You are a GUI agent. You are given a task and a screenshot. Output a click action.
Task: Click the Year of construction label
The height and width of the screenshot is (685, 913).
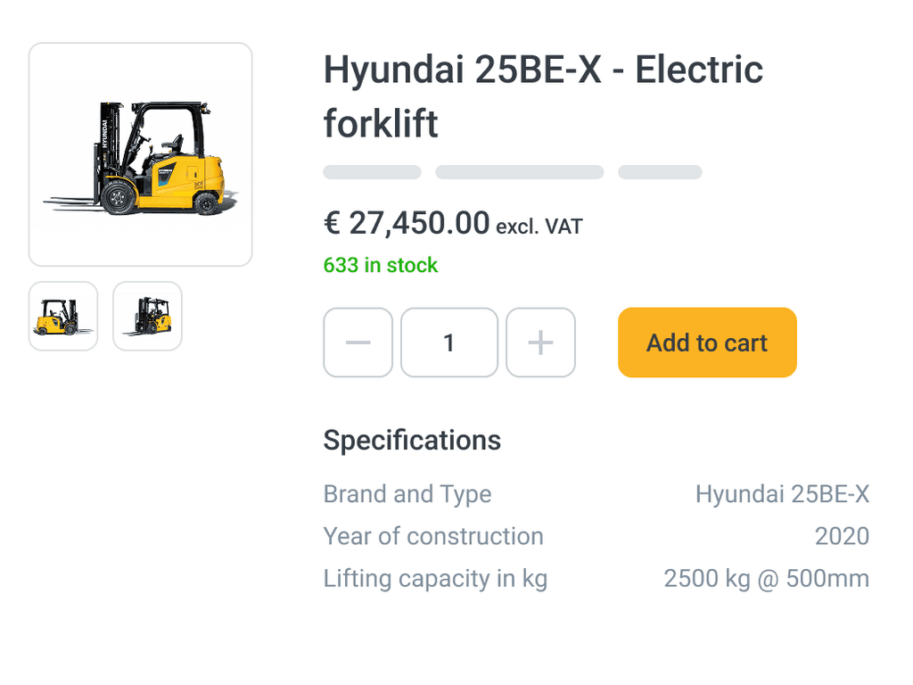[x=433, y=536]
